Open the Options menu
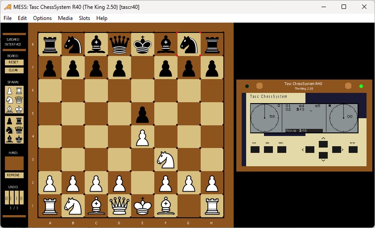 pyautogui.click(x=42, y=18)
